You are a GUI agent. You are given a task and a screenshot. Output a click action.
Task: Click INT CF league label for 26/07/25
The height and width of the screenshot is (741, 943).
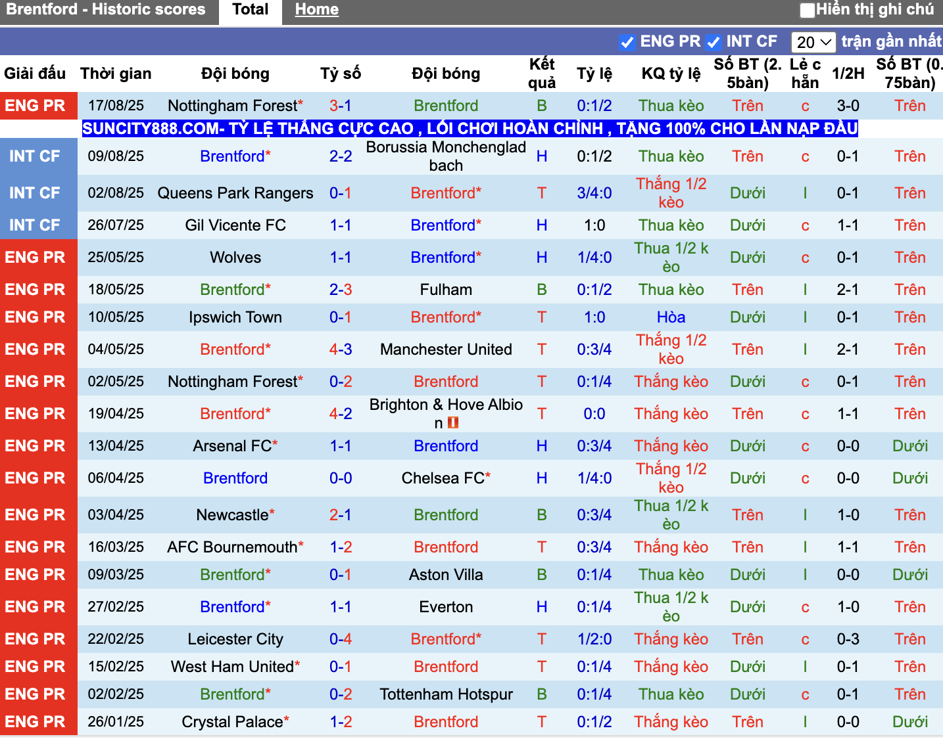35,225
